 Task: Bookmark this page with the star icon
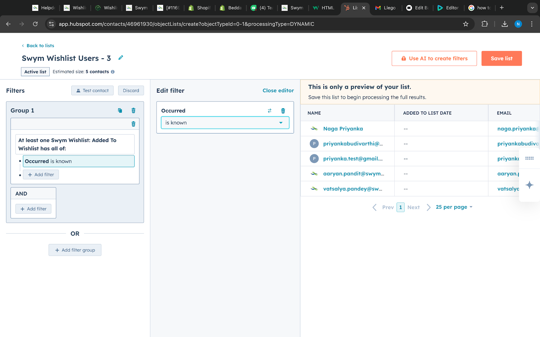pyautogui.click(x=466, y=24)
